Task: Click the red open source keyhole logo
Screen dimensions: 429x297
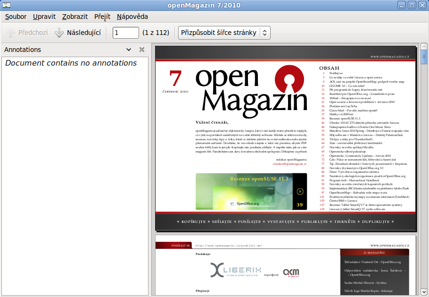Action: (289, 79)
